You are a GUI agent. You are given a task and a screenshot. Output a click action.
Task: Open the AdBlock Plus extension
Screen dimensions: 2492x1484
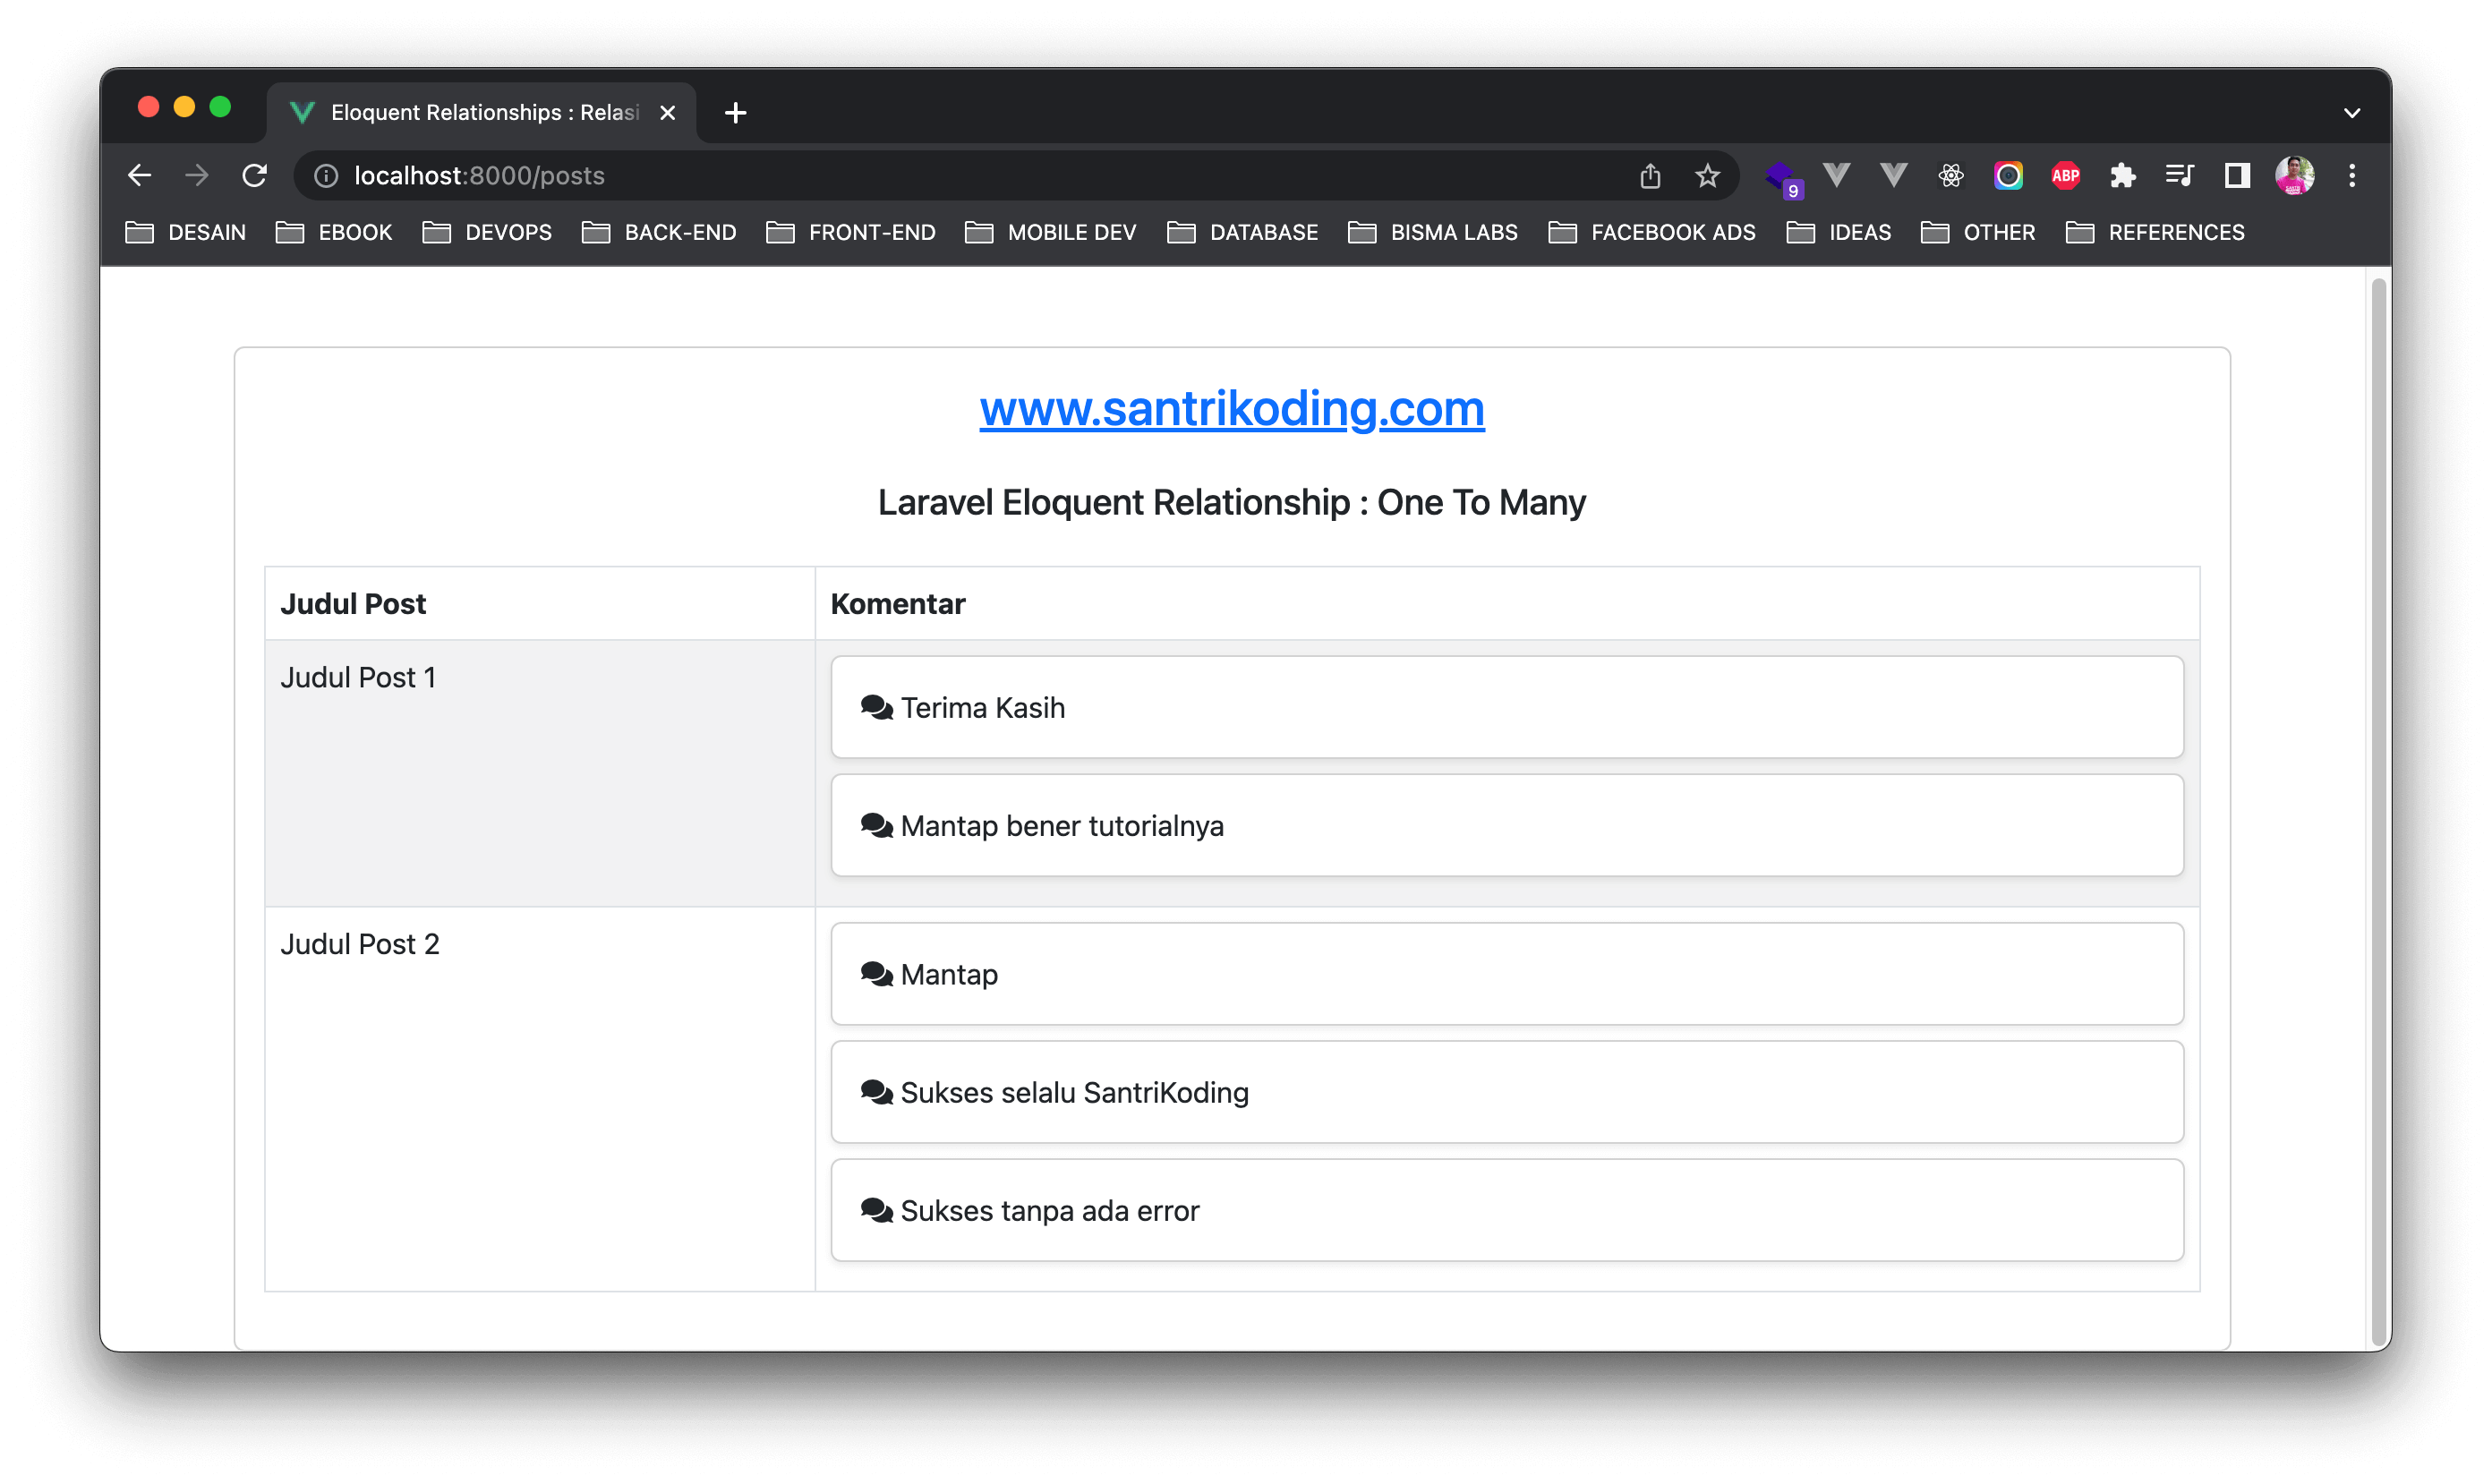(x=2065, y=176)
